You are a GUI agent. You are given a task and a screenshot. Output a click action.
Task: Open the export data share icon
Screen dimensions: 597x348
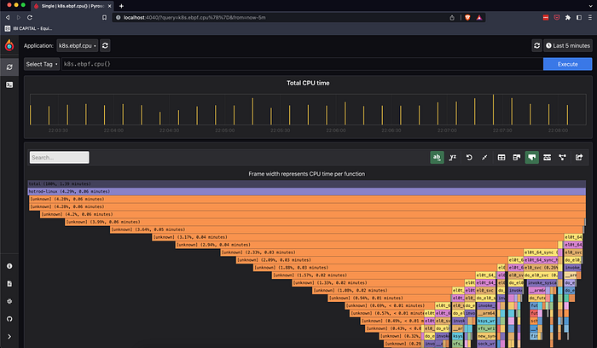[579, 157]
